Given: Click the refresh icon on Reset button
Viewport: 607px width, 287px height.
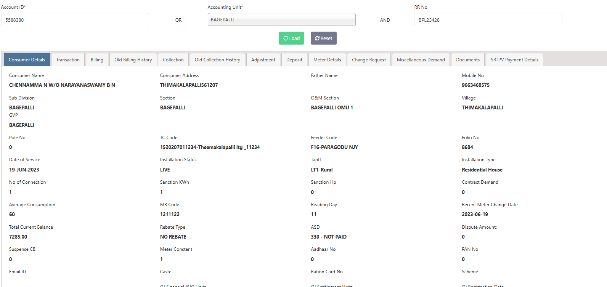Looking at the screenshot, I should [x=317, y=38].
